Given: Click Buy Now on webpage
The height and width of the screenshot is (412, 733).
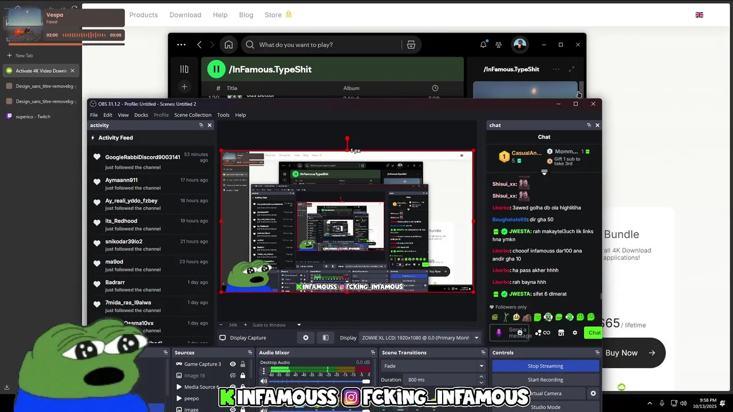Looking at the screenshot, I should click(x=629, y=352).
